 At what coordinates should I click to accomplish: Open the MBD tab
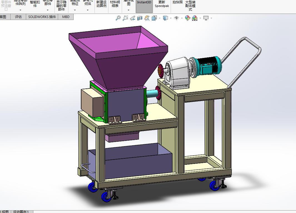click(66, 17)
